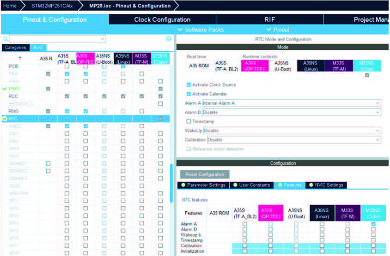
Task: Open the NVIC Settings tab
Action: [x=326, y=185]
